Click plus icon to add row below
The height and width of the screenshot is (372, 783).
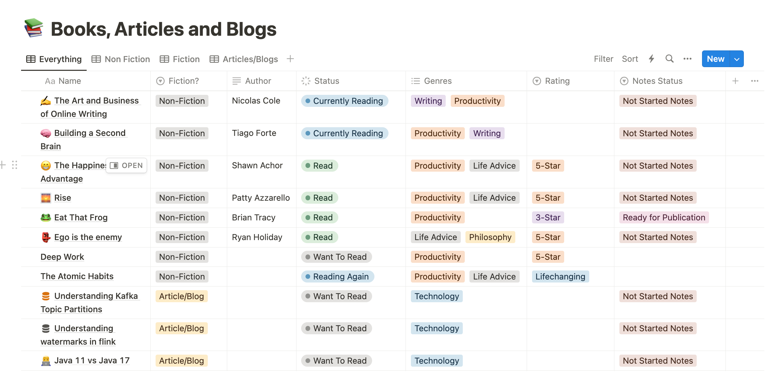click(x=3, y=165)
